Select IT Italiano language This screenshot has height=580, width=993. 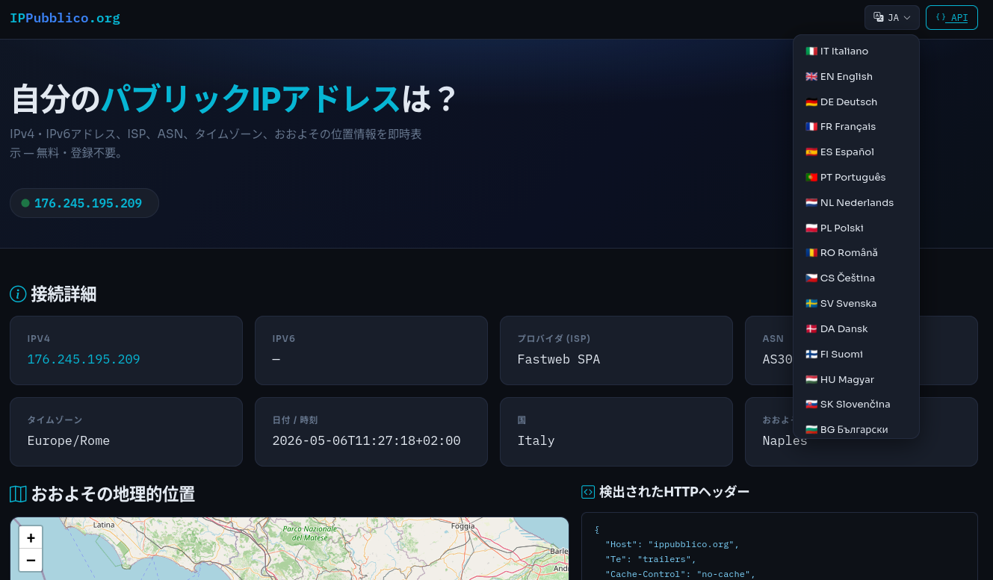point(856,52)
